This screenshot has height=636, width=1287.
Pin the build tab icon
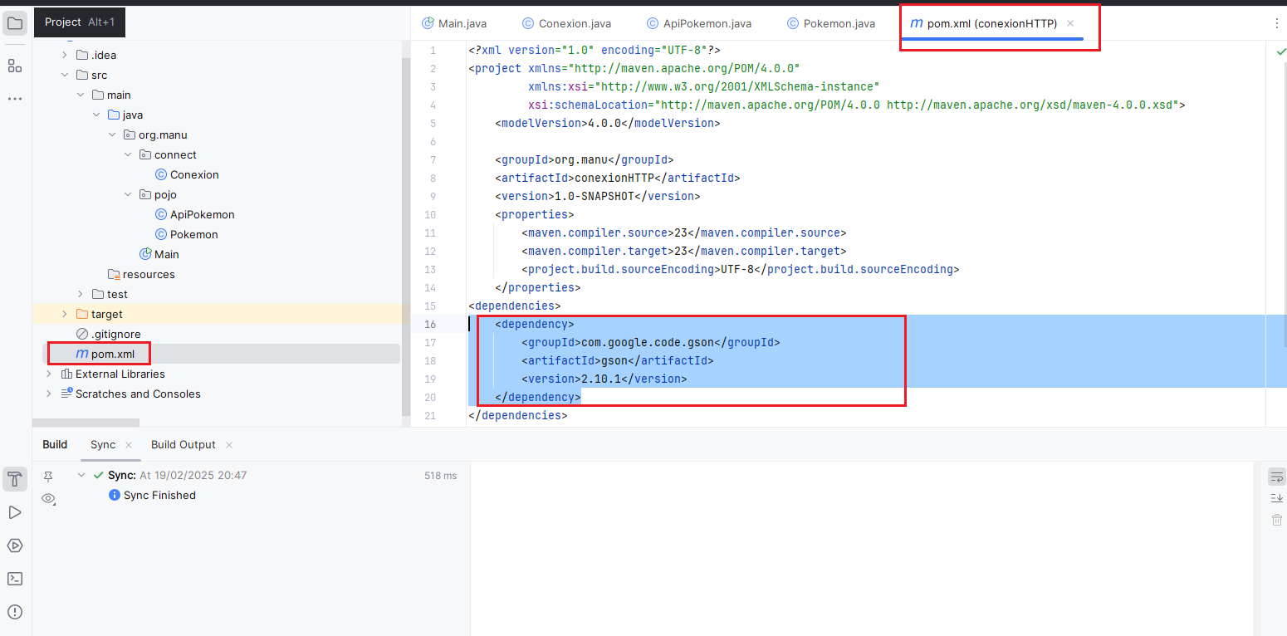48,476
